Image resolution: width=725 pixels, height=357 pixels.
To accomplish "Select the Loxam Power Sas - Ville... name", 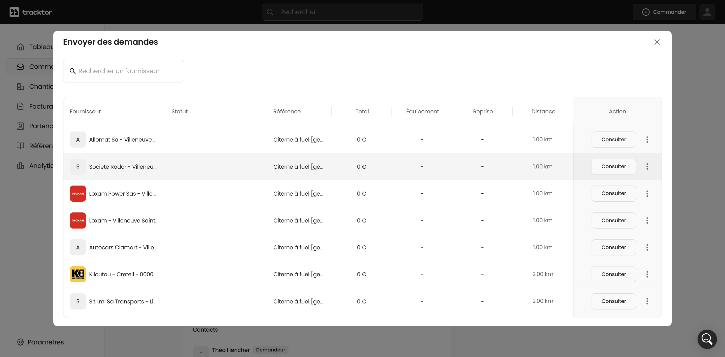I will [122, 193].
